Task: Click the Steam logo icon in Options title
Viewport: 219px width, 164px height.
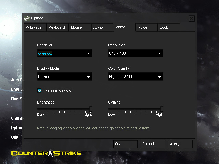Action: coord(27,18)
